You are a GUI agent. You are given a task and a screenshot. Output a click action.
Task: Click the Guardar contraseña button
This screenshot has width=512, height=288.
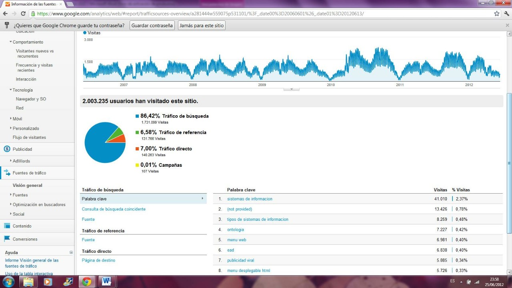152,25
